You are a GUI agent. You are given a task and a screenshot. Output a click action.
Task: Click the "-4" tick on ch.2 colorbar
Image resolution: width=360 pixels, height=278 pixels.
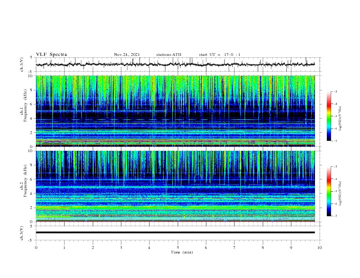pos(335,179)
